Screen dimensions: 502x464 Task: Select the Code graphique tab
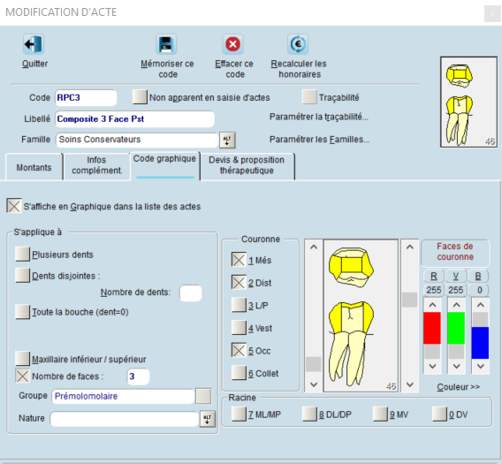(x=164, y=165)
